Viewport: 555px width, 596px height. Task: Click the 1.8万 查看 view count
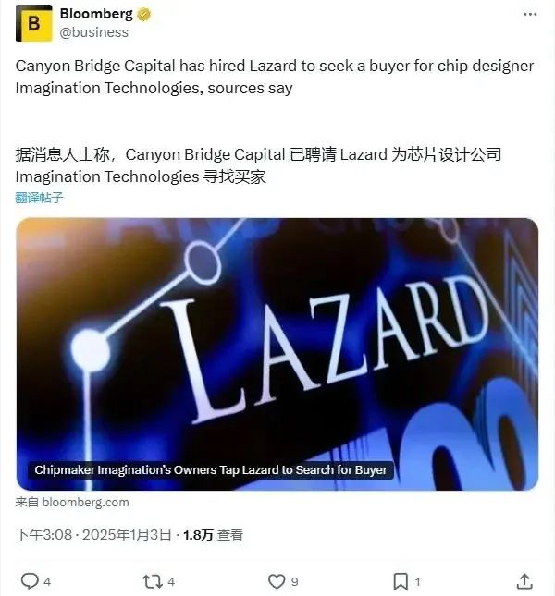point(213,535)
